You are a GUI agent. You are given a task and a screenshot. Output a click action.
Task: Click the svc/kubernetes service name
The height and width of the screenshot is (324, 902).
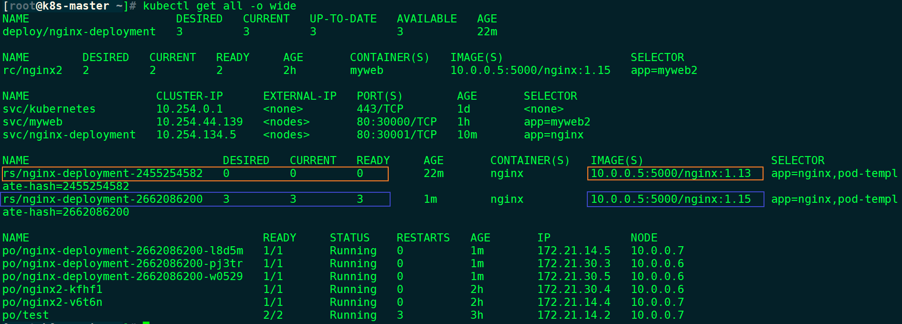point(49,109)
